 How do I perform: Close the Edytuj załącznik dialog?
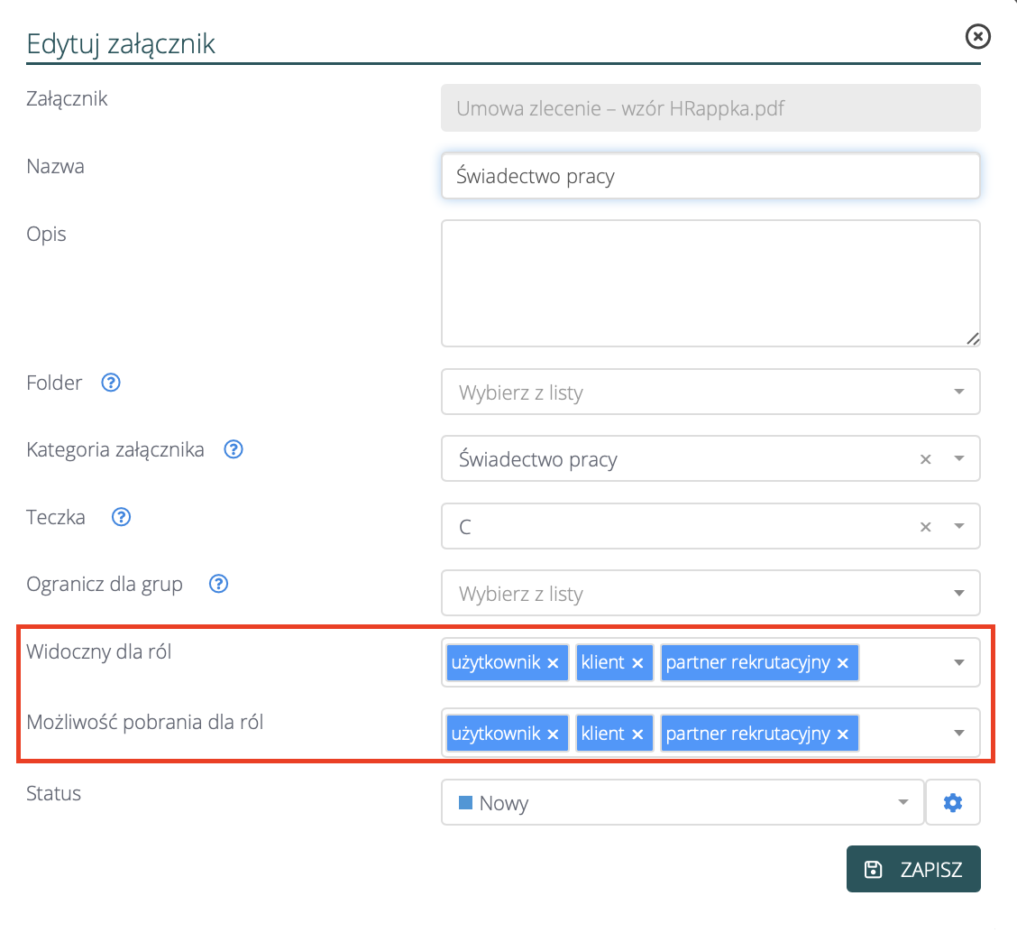click(977, 36)
